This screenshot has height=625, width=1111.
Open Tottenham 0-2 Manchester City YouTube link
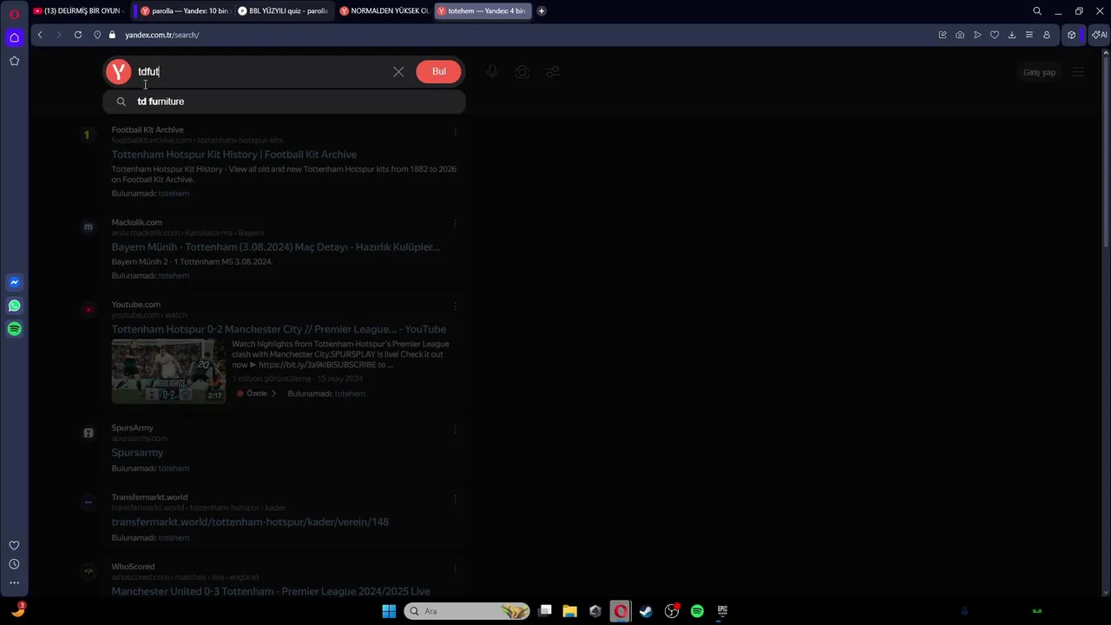point(279,330)
